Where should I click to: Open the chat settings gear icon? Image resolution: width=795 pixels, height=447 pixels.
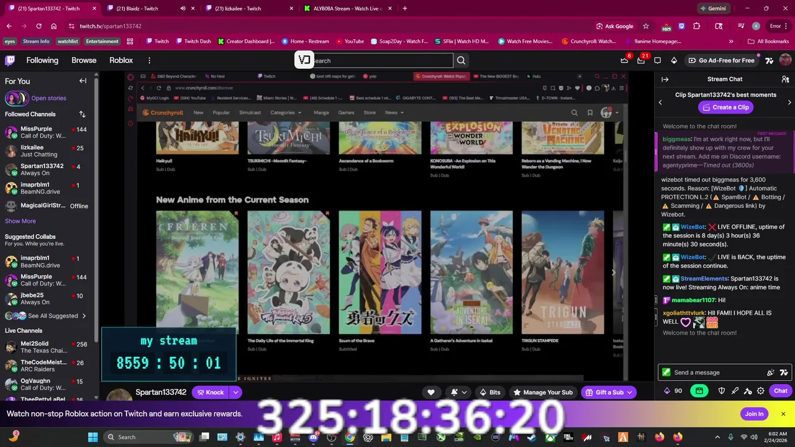point(761,391)
